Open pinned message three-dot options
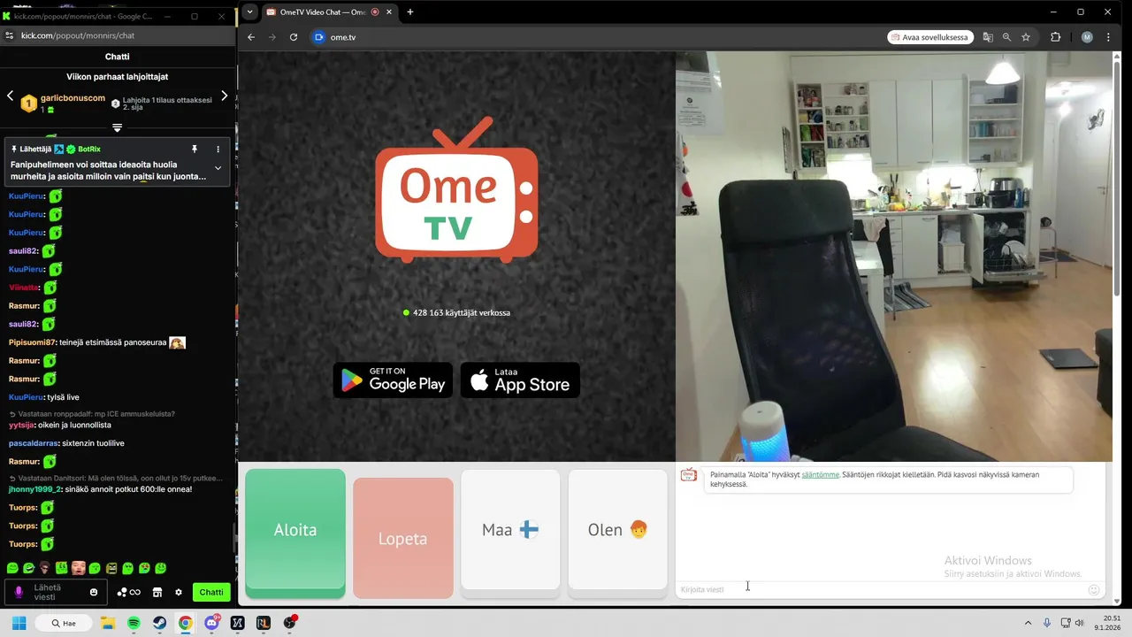 point(218,150)
